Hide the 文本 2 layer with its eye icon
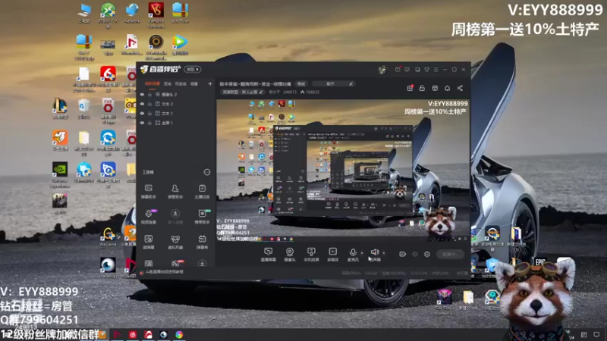607x341 pixels. click(x=142, y=104)
